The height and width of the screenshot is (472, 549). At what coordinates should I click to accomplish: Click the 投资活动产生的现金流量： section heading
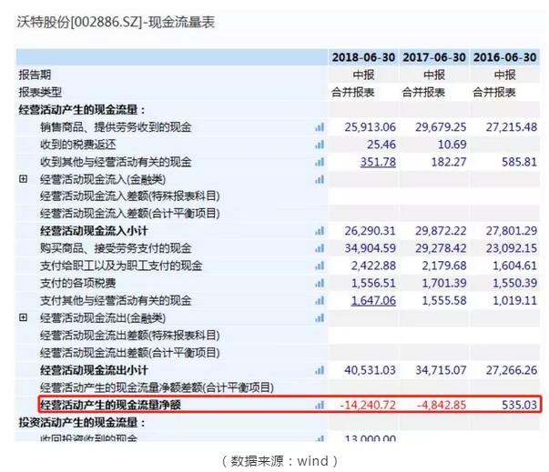[82, 423]
